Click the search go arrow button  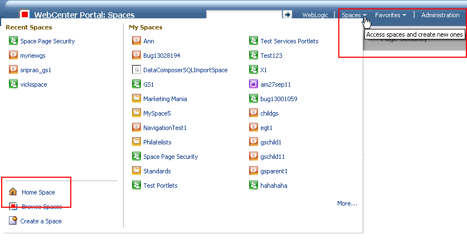pos(287,14)
